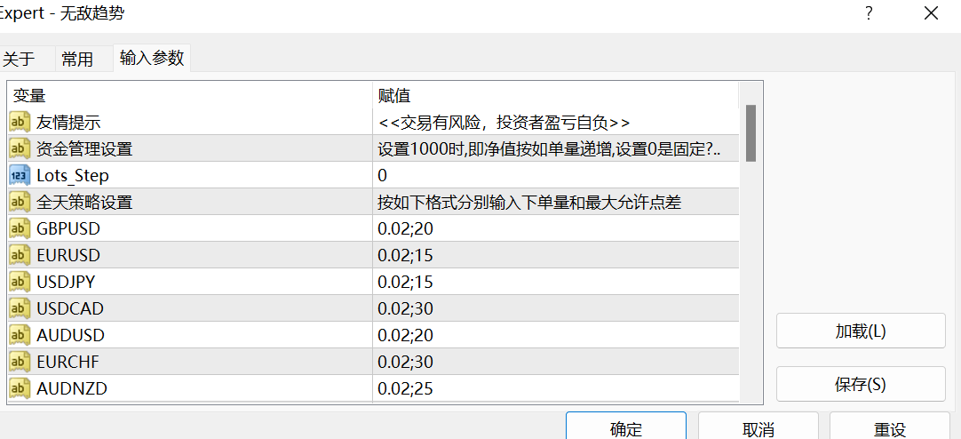Image resolution: width=961 pixels, height=439 pixels.
Task: Close the Expert dialog window
Action: tap(931, 12)
